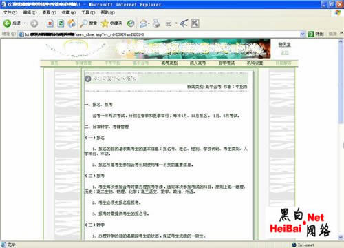Open the 机构设置 navigation link
The image size is (344, 248).
coord(255,63)
